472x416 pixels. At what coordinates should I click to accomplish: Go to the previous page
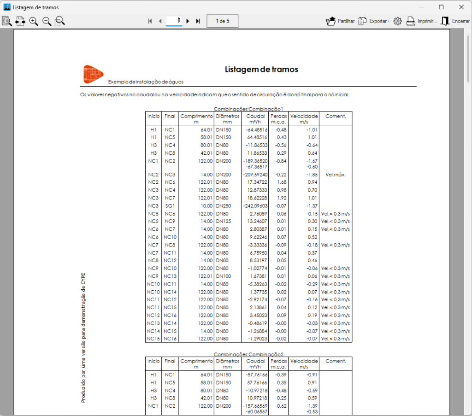click(x=160, y=21)
